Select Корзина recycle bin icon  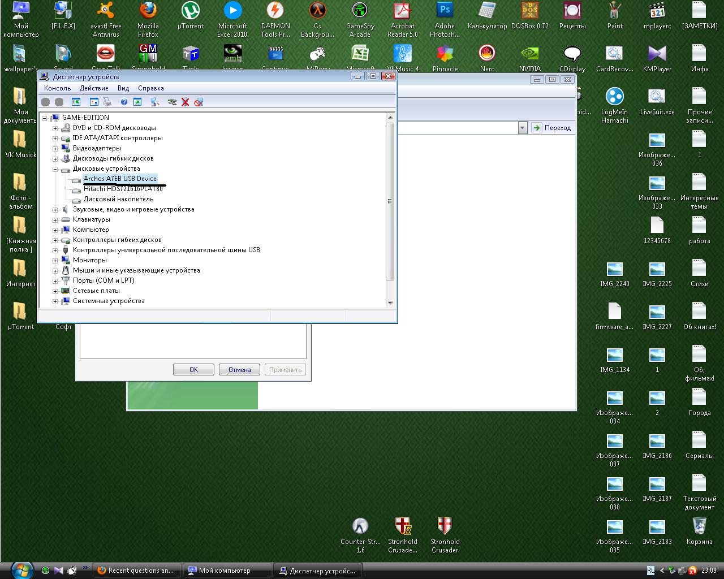point(700,531)
